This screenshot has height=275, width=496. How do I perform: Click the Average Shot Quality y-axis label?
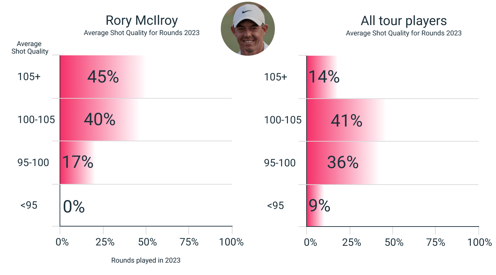30,48
